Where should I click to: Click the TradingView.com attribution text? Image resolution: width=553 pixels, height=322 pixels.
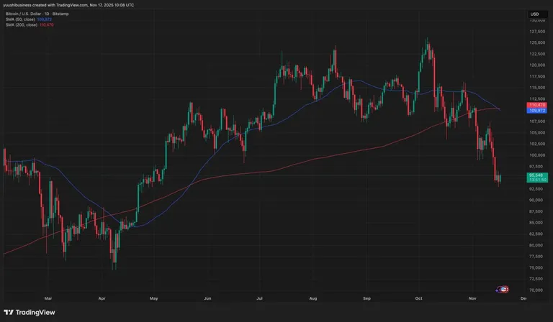(x=71, y=5)
